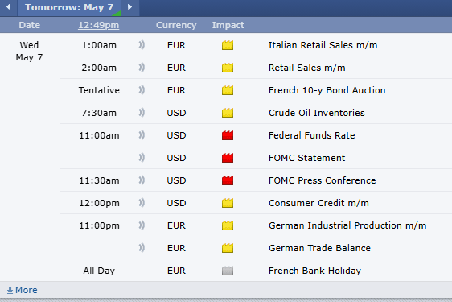452x302 pixels.
Task: Open the FOMC Statement event
Action: pyautogui.click(x=306, y=158)
